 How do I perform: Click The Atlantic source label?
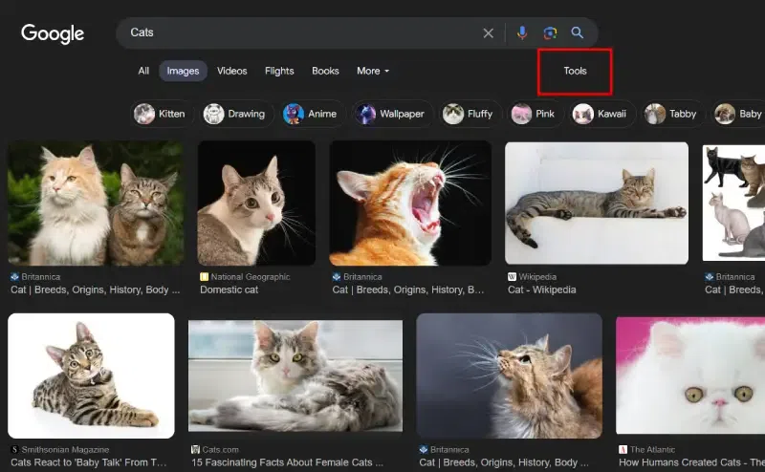[x=647, y=450]
